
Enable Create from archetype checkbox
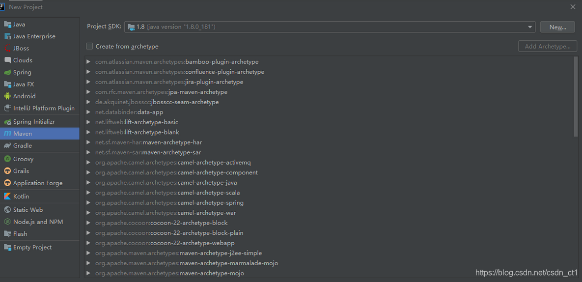[x=89, y=46]
